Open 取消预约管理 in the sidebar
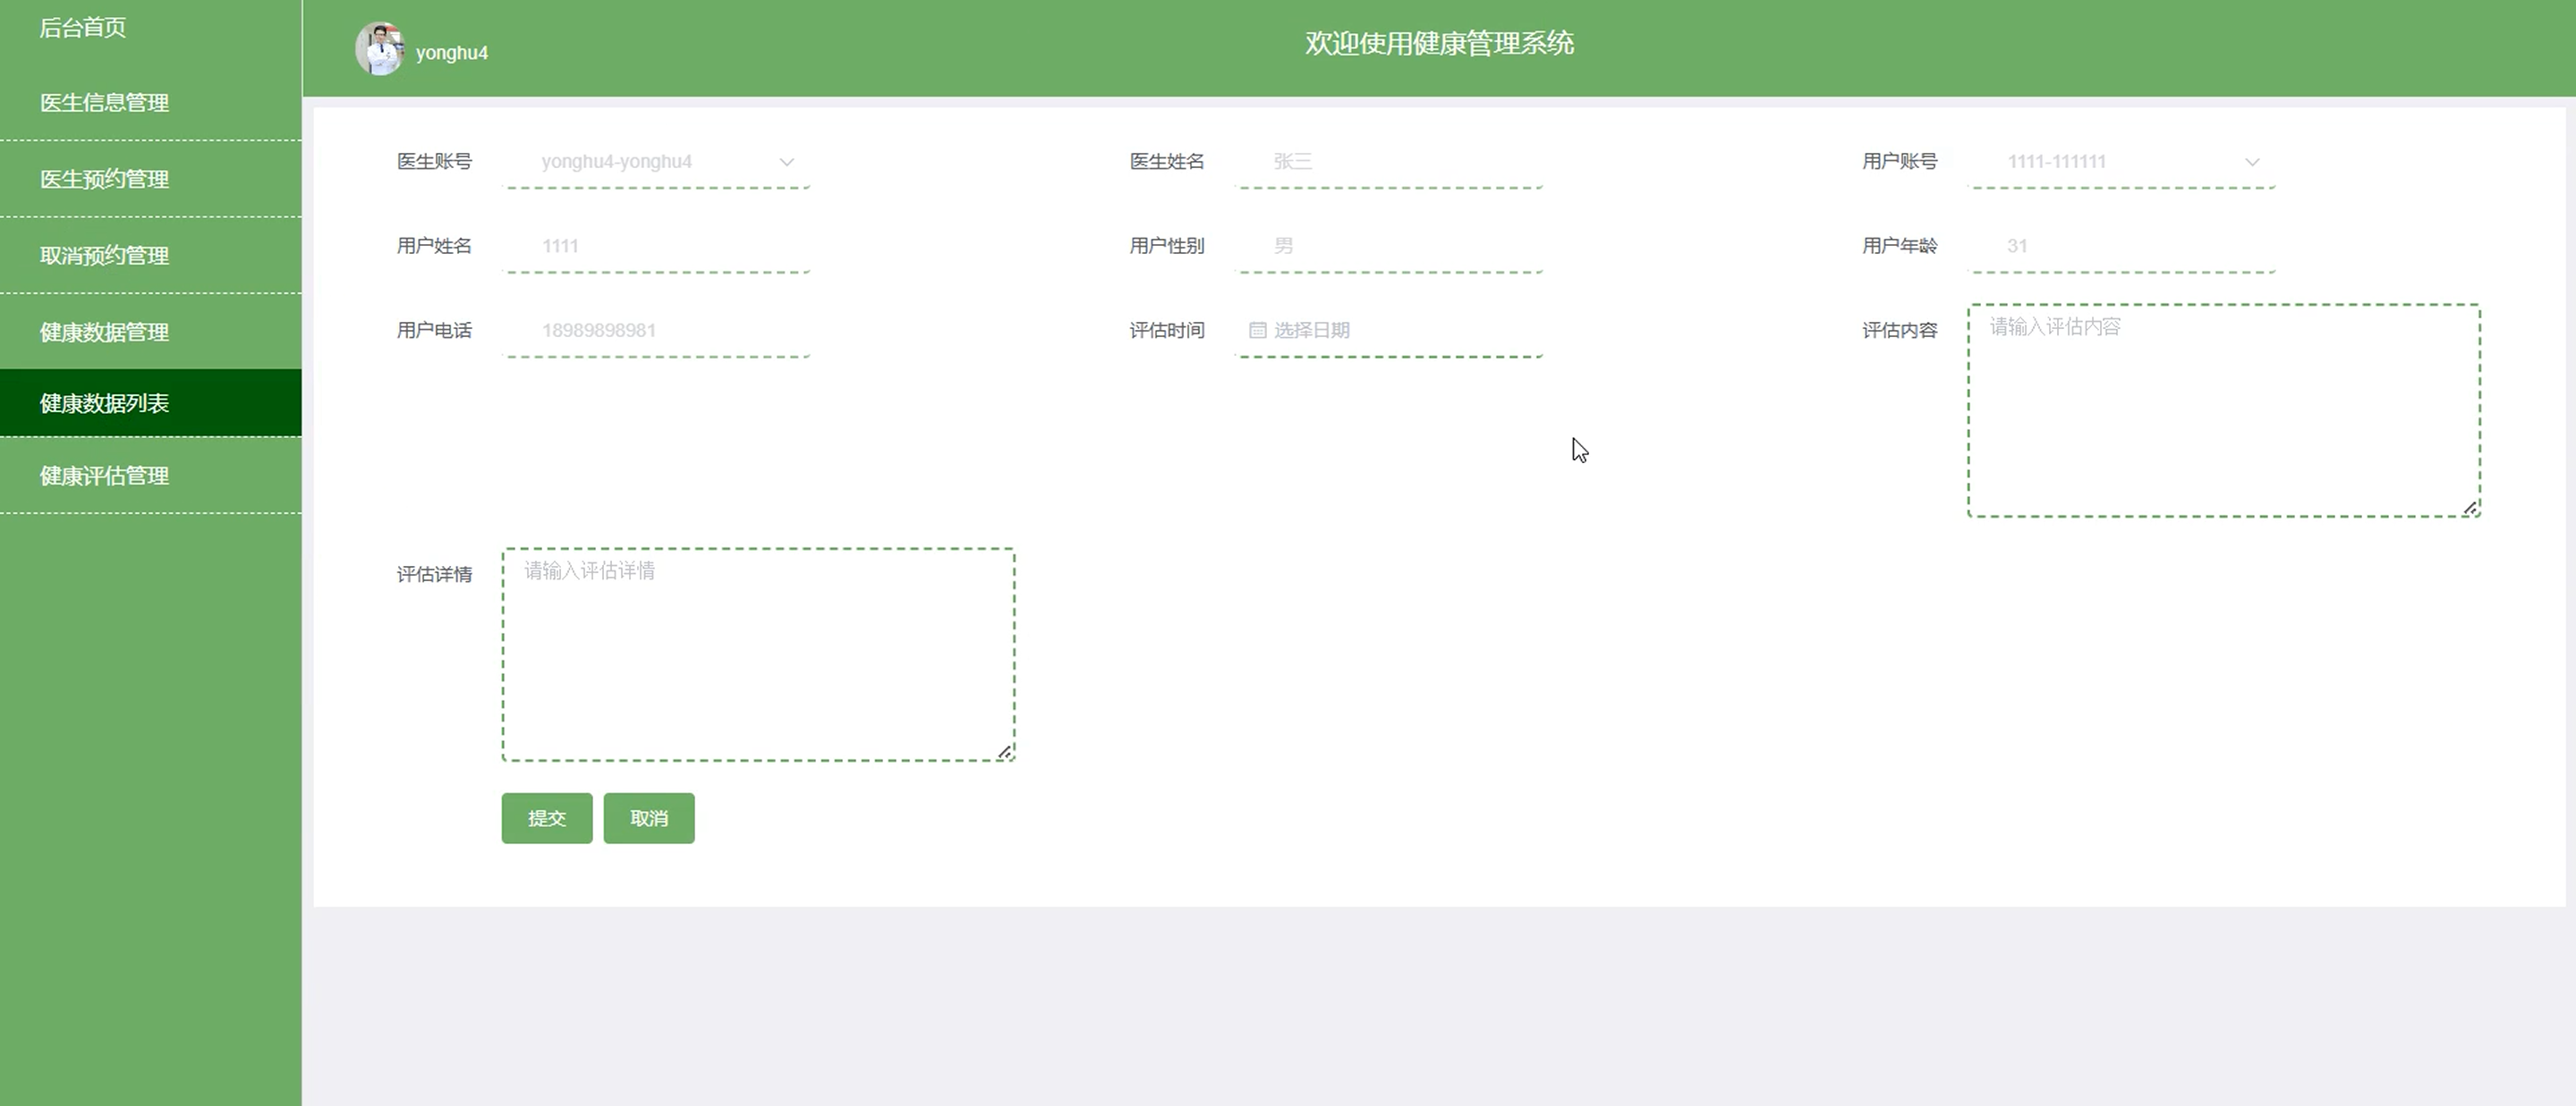Screen dimensions: 2576x1106 (x=104, y=256)
